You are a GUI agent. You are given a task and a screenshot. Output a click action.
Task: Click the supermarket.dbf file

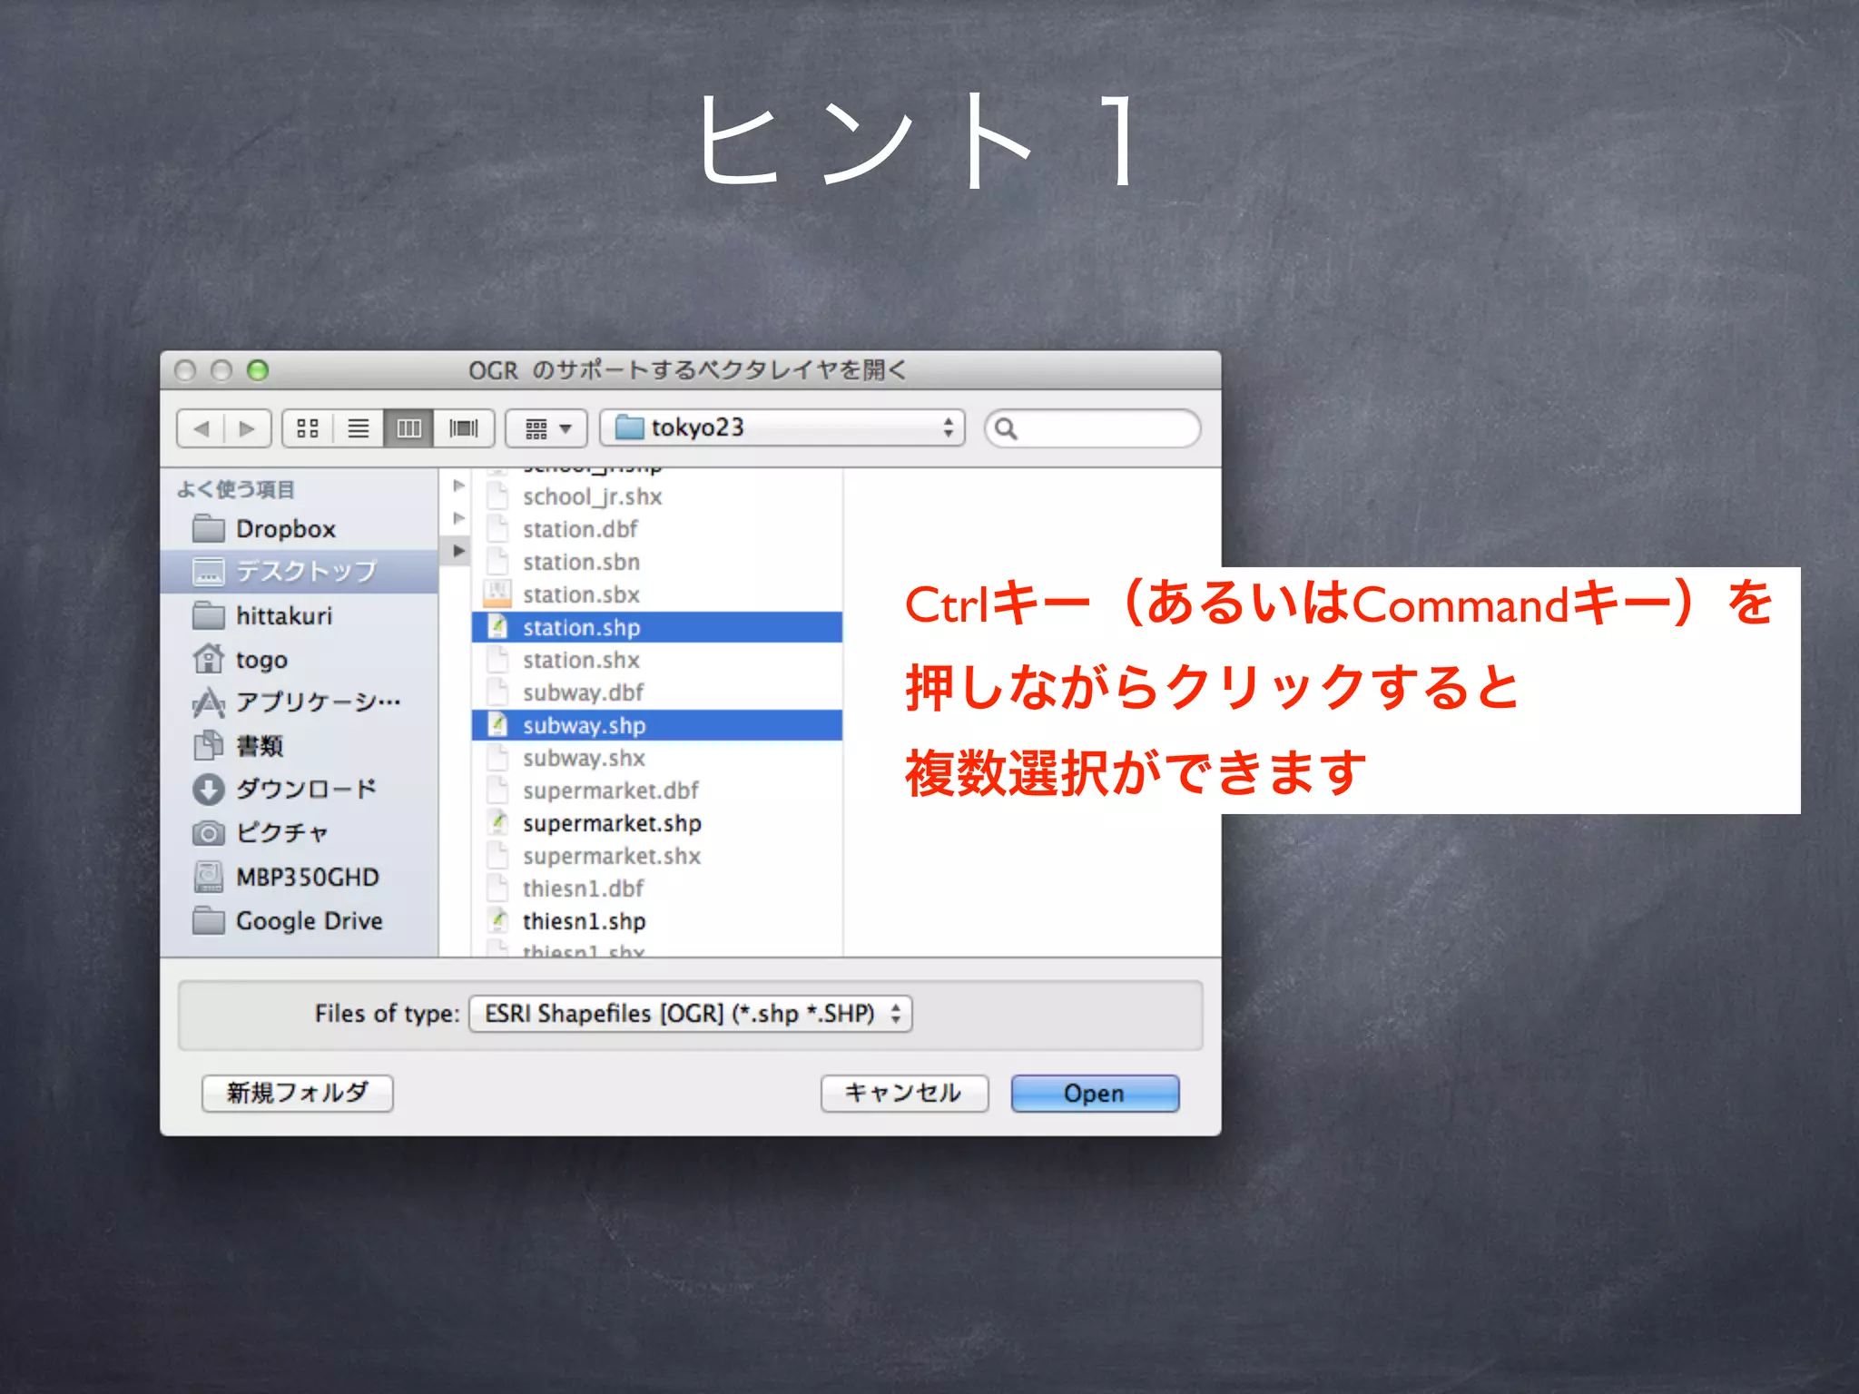(657, 790)
